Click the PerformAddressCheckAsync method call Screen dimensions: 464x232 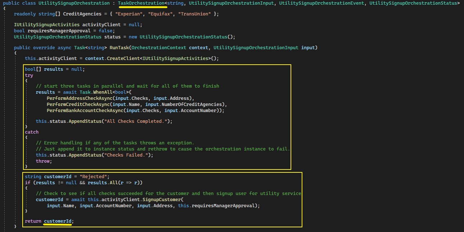(x=80, y=98)
